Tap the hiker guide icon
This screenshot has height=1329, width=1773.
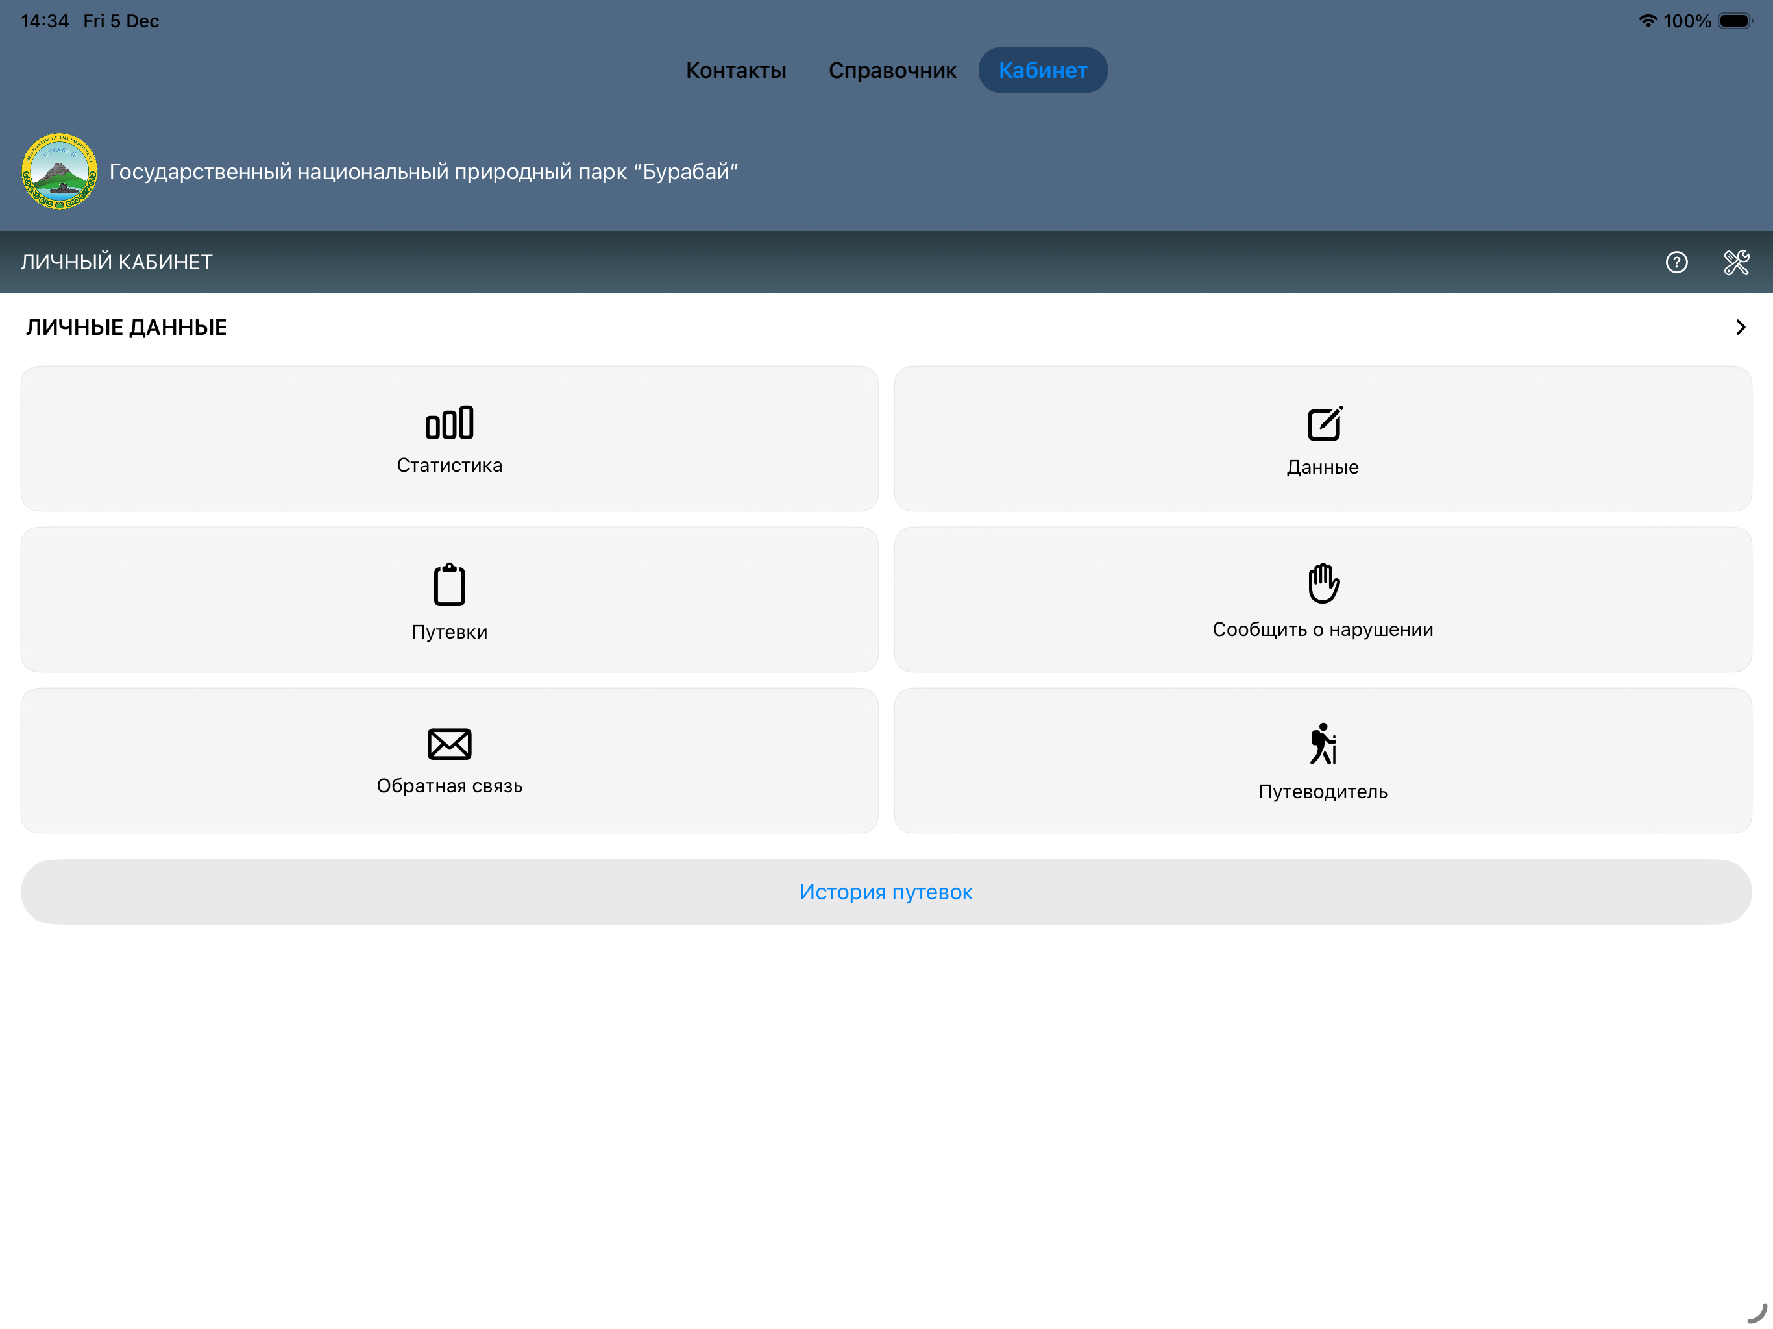coord(1323,744)
